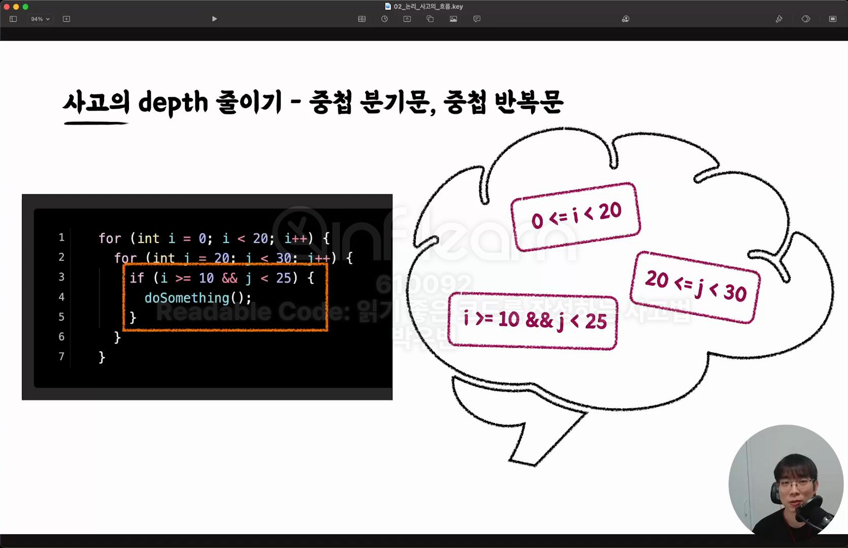The image size is (848, 548).
Task: Open the Document inspector
Action: pos(833,19)
